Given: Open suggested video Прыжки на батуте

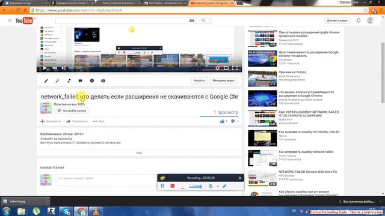Looking at the screenshot, I should point(292,72).
